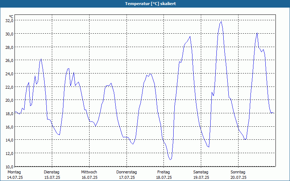Click the date 14.07.25
The width and height of the screenshot is (290, 181).
(15, 178)
